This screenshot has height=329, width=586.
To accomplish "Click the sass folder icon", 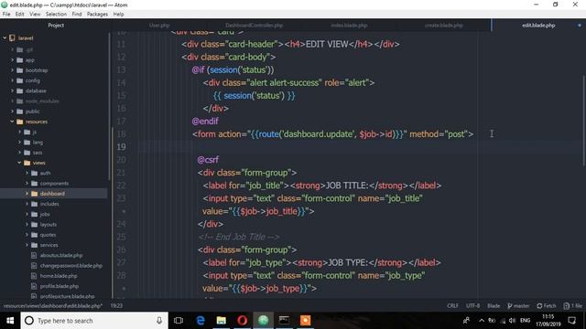I will [27, 153].
